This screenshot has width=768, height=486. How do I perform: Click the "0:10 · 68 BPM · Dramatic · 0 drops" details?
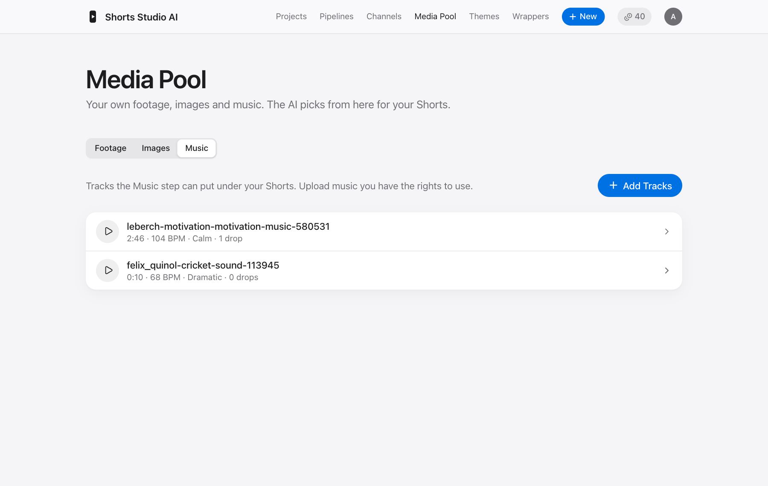192,278
